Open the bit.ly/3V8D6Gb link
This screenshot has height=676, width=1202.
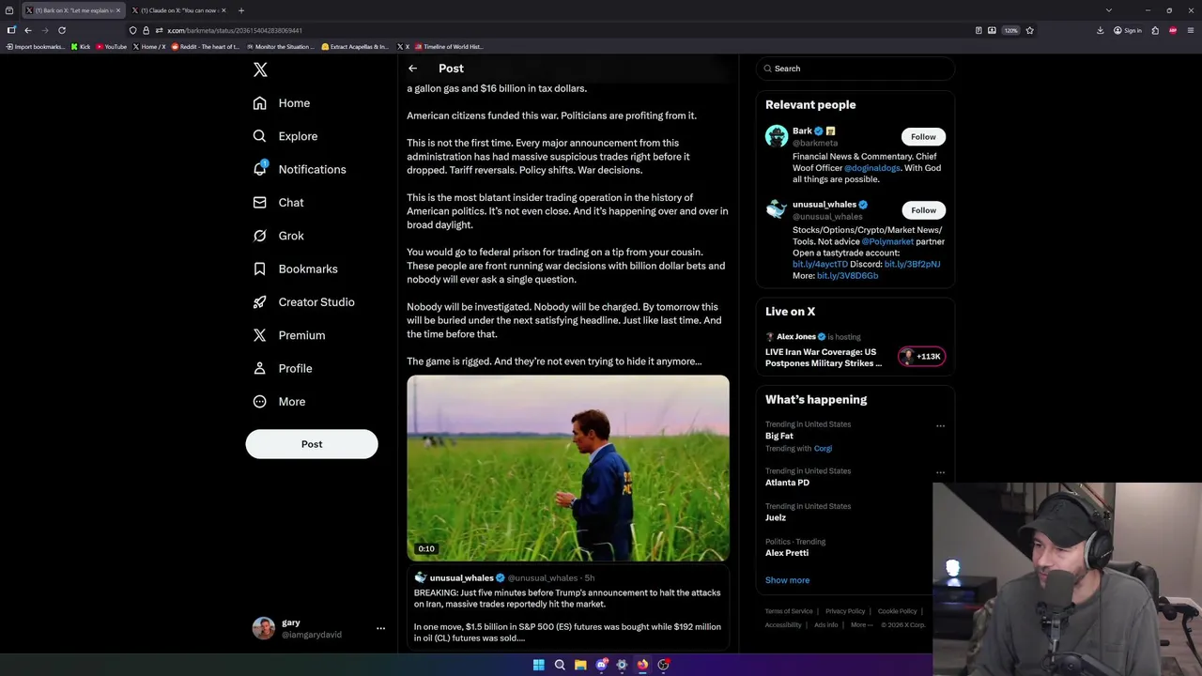pyautogui.click(x=847, y=276)
